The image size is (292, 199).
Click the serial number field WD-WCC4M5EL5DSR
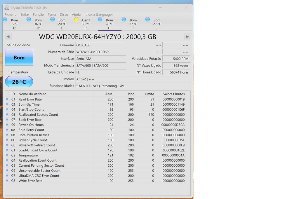[x=100, y=52]
